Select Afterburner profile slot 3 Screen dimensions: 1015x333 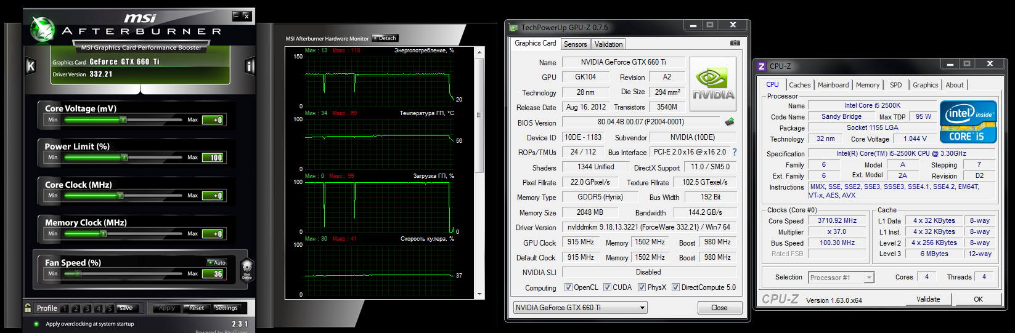tap(87, 308)
